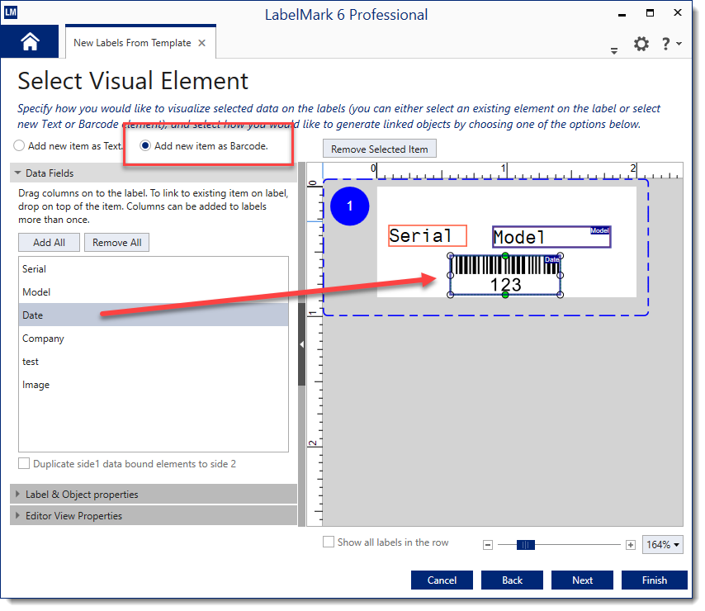Go to the Home screen icon
This screenshot has height=611, width=705.
coord(30,42)
